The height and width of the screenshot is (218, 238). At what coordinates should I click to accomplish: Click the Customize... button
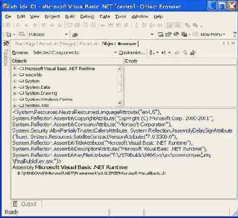(x=132, y=53)
